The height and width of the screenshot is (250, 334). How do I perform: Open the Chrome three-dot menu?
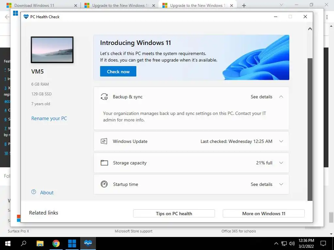327,17
